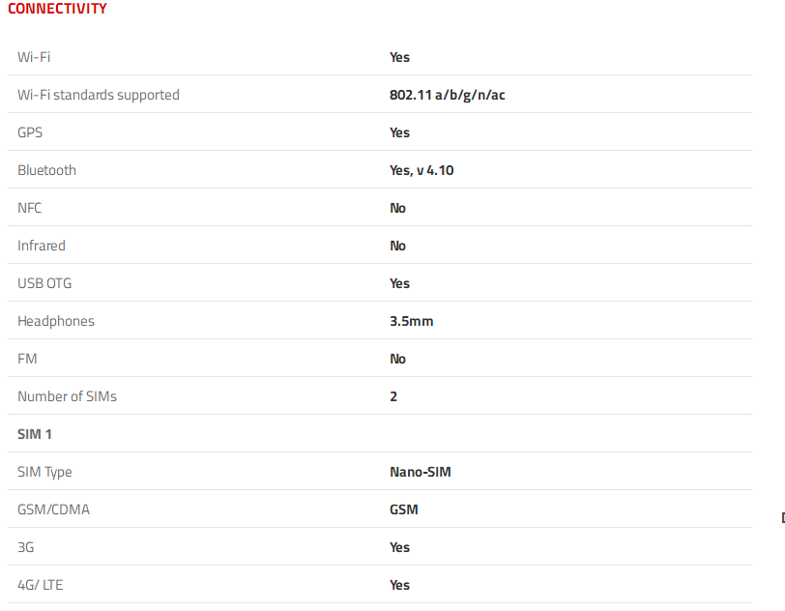Viewport: 785px width, 611px height.
Task: Select the 3.5mm headphones value
Action: pos(411,321)
